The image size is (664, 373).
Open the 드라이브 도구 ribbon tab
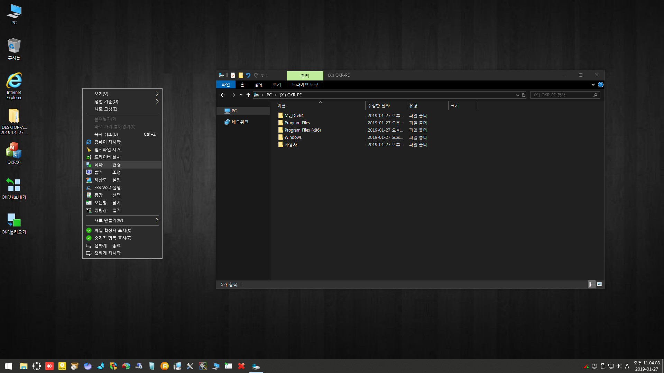[x=305, y=85]
